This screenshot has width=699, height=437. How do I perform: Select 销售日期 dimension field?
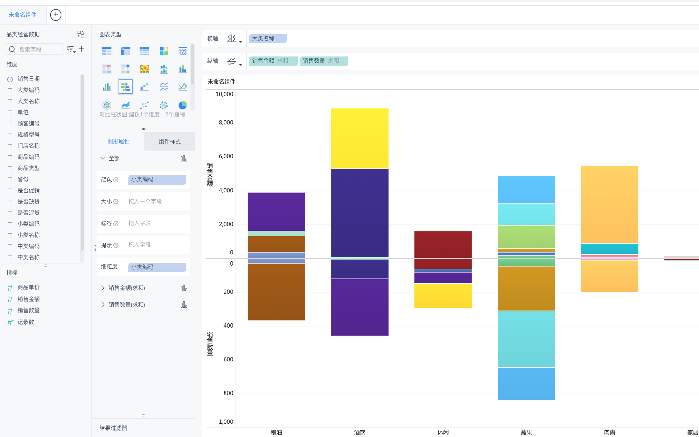29,79
